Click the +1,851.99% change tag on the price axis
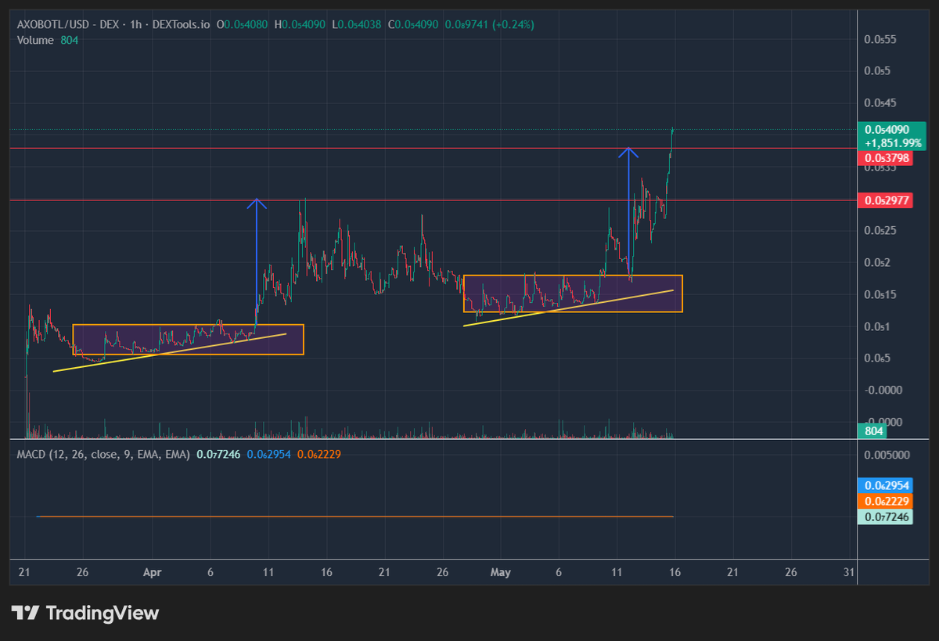This screenshot has width=939, height=641. click(x=892, y=143)
